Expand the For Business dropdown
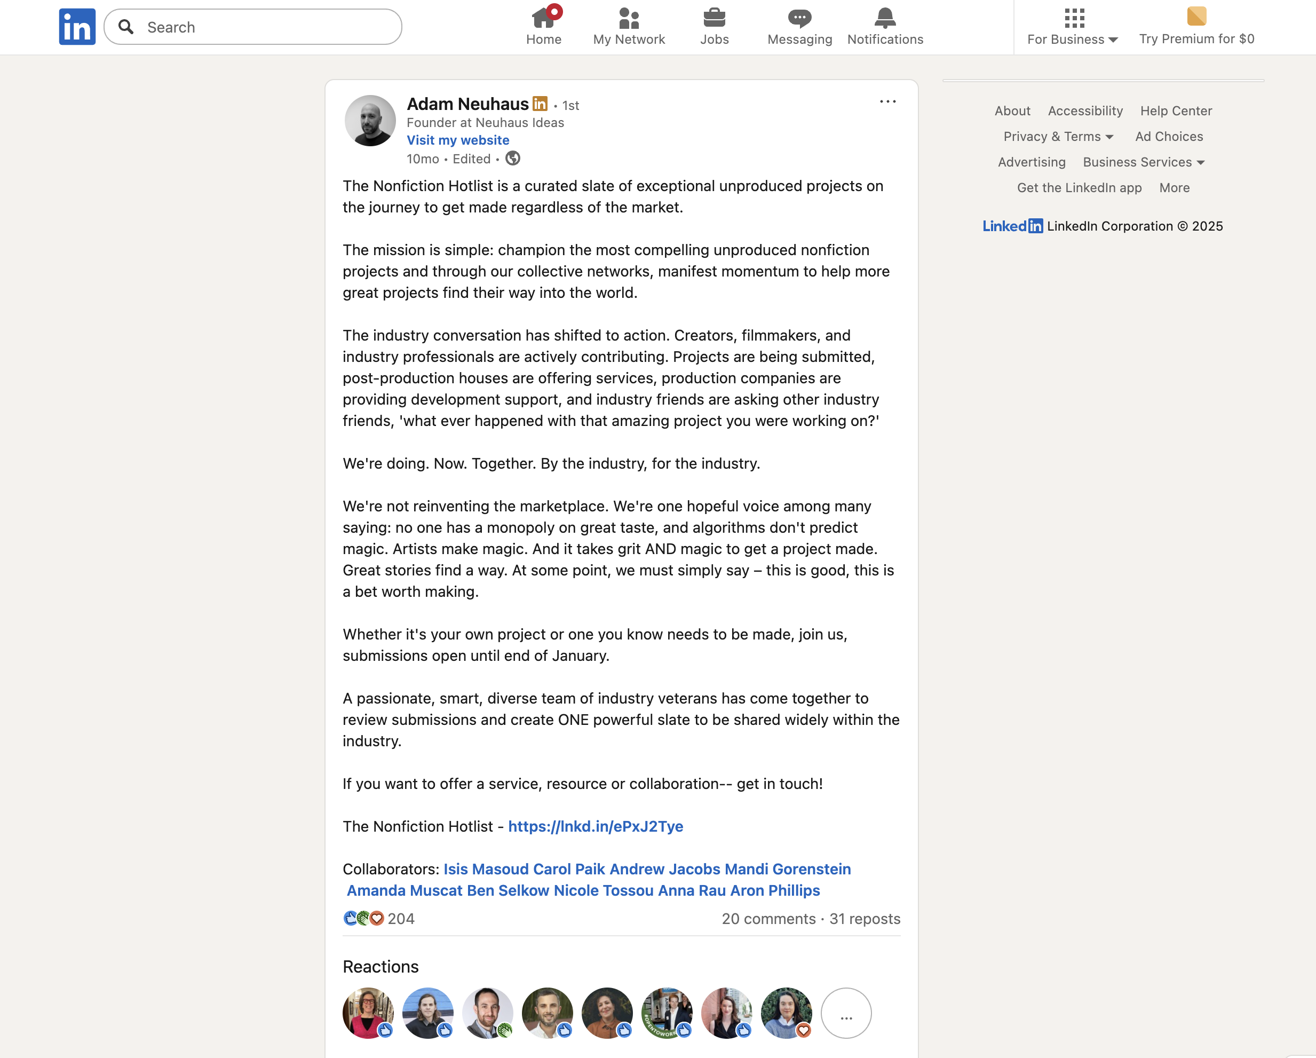 tap(1073, 39)
